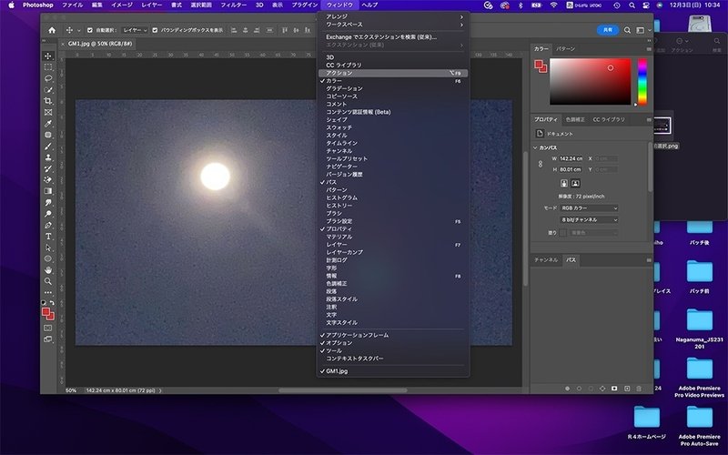Toggle the 自動選択 checkbox

point(90,30)
